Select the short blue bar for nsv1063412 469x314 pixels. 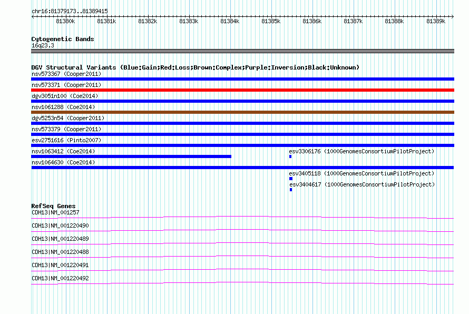coord(131,156)
